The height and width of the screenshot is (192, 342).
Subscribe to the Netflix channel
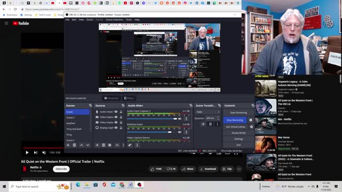(x=61, y=169)
